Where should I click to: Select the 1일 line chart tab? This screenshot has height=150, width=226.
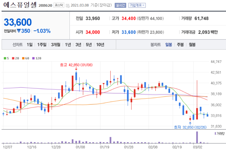point(30,45)
